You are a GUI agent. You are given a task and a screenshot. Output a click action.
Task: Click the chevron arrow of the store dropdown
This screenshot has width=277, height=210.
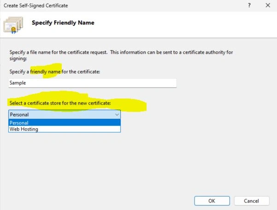tap(117, 115)
